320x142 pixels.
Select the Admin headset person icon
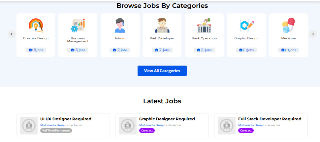120,25
